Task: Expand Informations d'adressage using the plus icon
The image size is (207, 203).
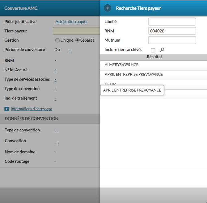Action: [7, 109]
